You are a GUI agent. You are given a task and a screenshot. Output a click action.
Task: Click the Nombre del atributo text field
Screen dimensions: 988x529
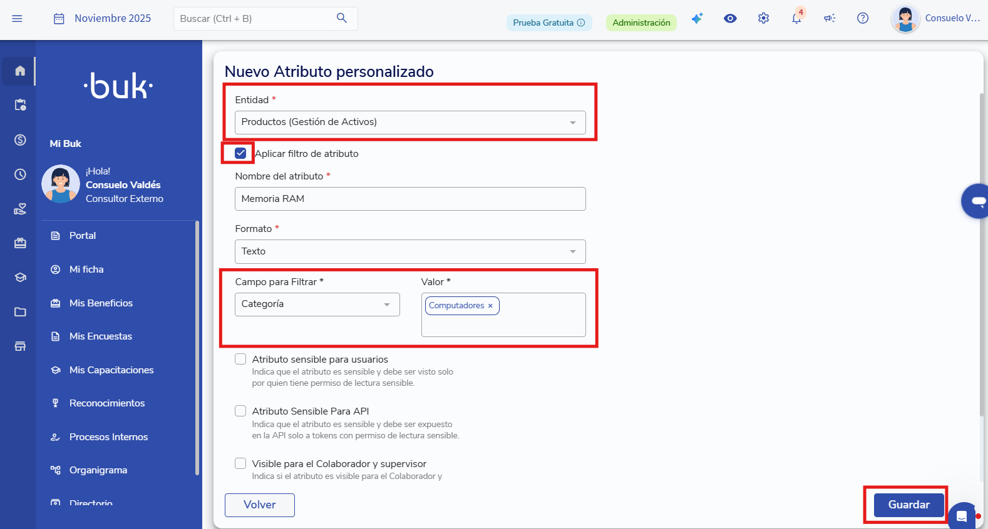point(410,199)
